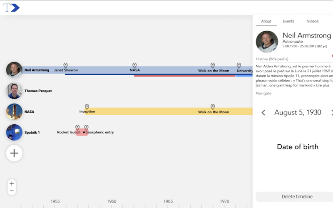Image resolution: width=333 pixels, height=208 pixels.
Task: Select the About tab
Action: 266,21
